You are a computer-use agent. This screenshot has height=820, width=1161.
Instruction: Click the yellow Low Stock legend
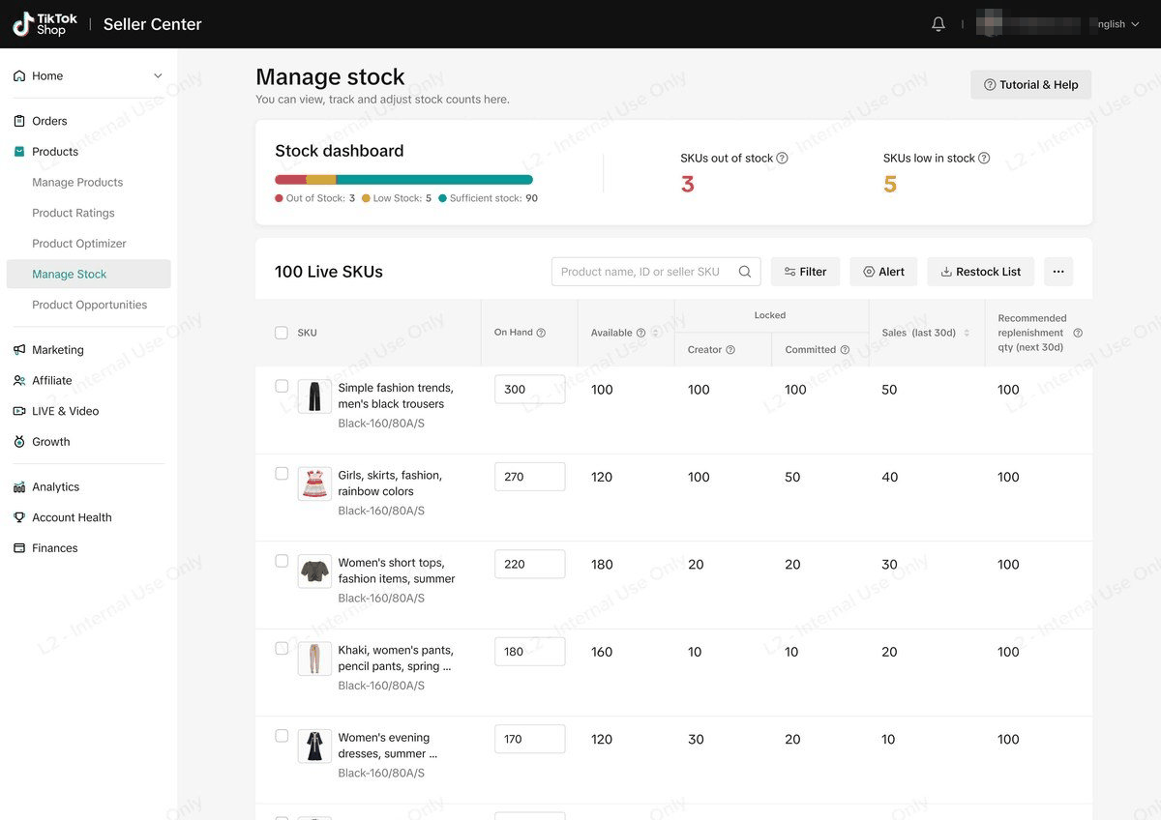[397, 198]
